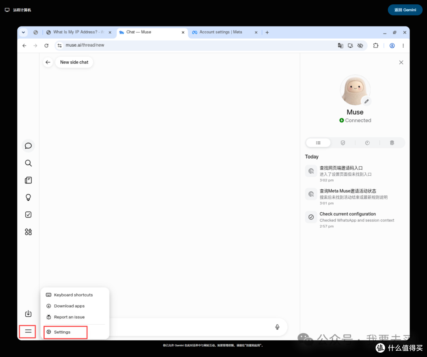Open activity 查询Meta Muse邀请活动状态

pos(355,196)
